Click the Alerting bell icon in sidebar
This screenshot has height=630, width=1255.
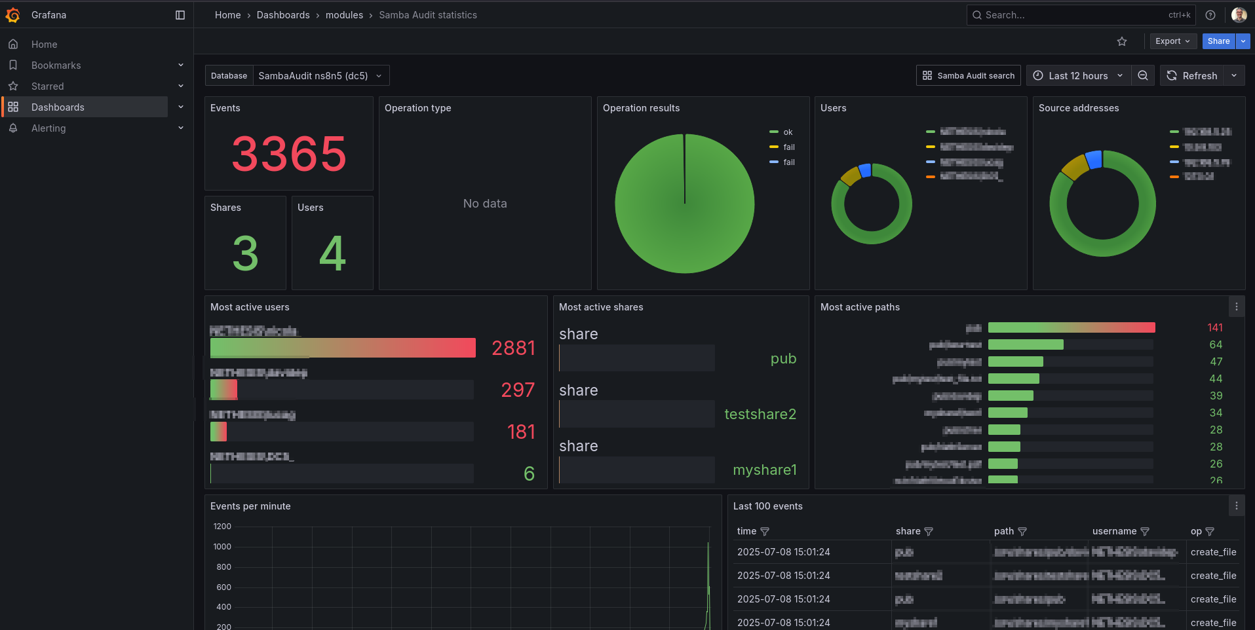(13, 128)
